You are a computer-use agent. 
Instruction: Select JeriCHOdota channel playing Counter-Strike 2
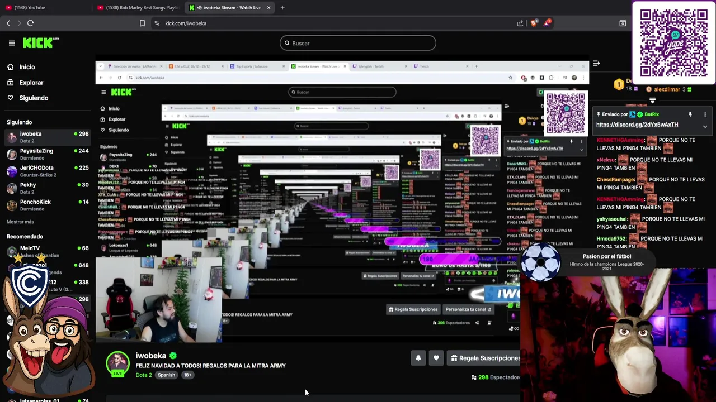[48, 171]
